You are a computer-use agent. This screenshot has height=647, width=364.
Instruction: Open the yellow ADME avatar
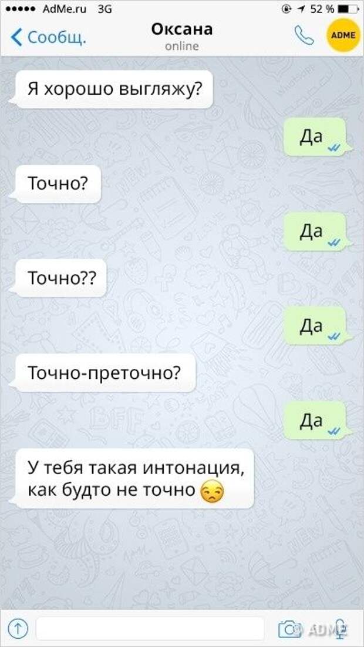343,35
